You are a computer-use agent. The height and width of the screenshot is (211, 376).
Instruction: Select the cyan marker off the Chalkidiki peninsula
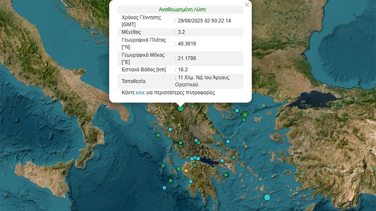pos(237,110)
